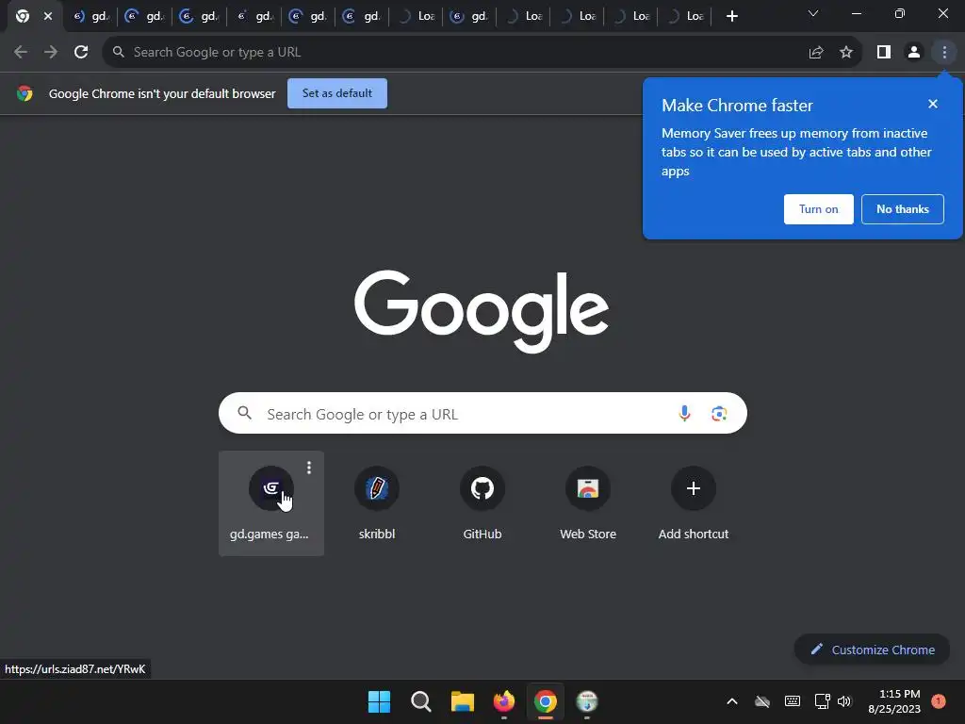Open the Chrome side panel
The width and height of the screenshot is (965, 724).
[x=884, y=53]
